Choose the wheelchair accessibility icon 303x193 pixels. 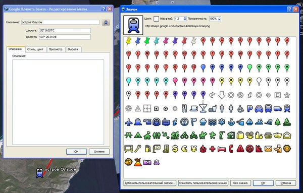240,109
